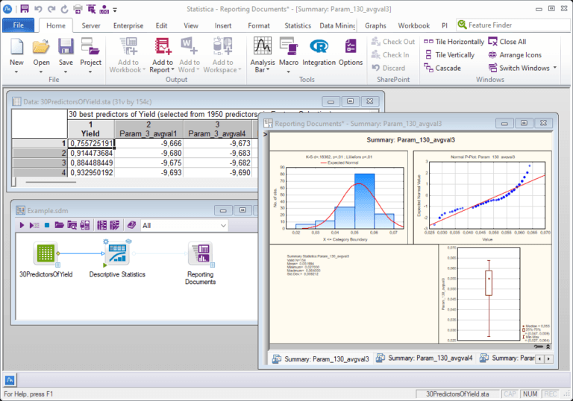Screen dimensions: 573x401
Task: Switch to the Enterprise ribbon tab
Action: 128,25
